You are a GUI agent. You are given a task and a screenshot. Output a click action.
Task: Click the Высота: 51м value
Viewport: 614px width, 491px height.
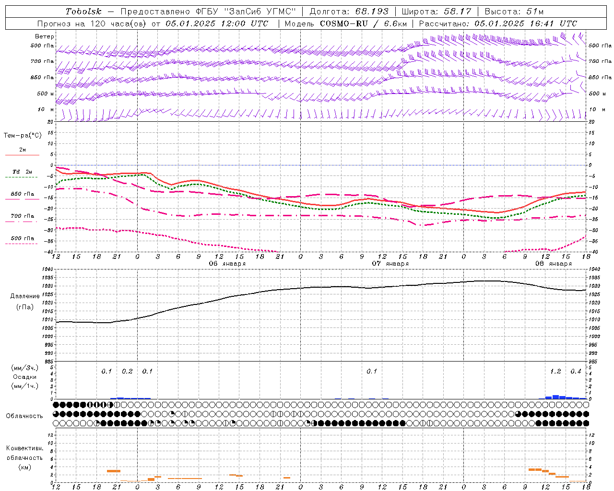click(514, 12)
